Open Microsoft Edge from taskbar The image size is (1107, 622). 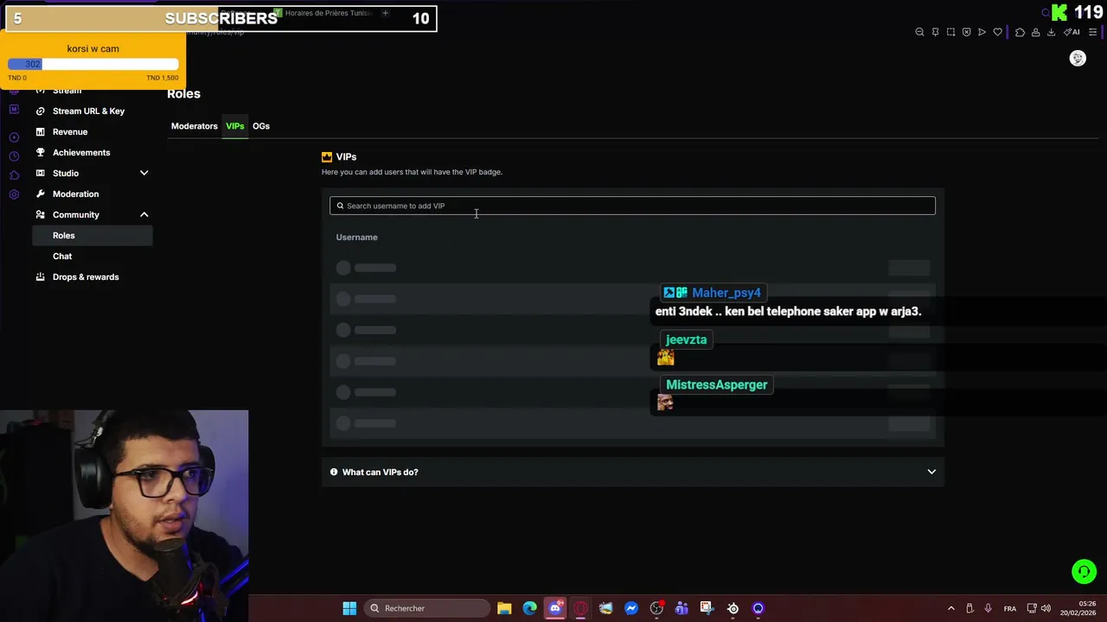[529, 608]
